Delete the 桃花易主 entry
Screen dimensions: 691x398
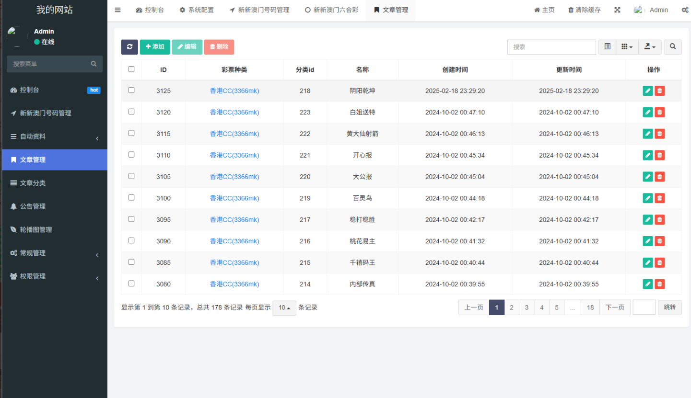660,241
